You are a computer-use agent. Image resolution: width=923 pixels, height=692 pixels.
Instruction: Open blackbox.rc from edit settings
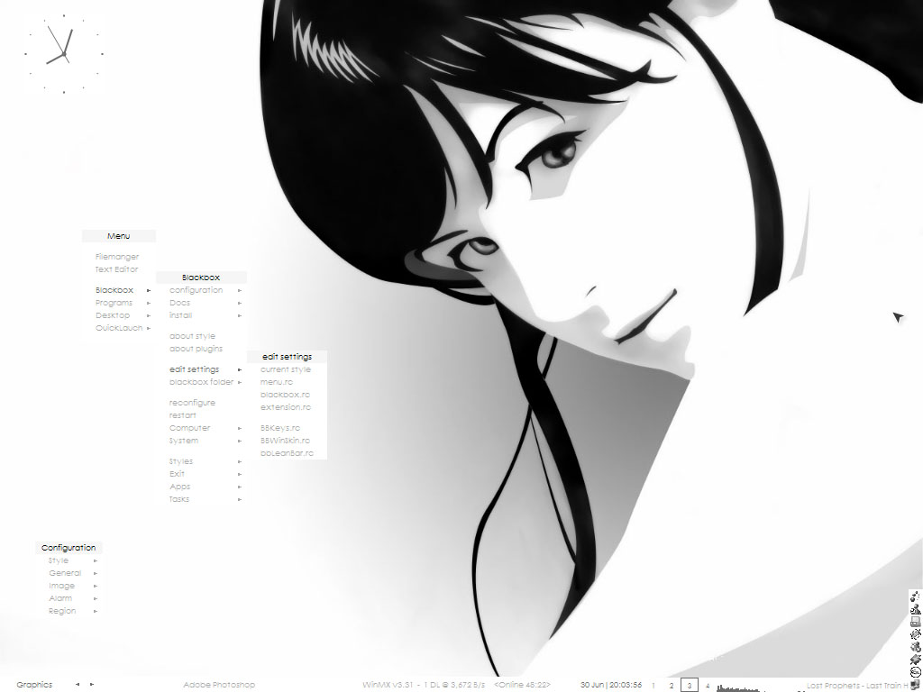coord(285,395)
